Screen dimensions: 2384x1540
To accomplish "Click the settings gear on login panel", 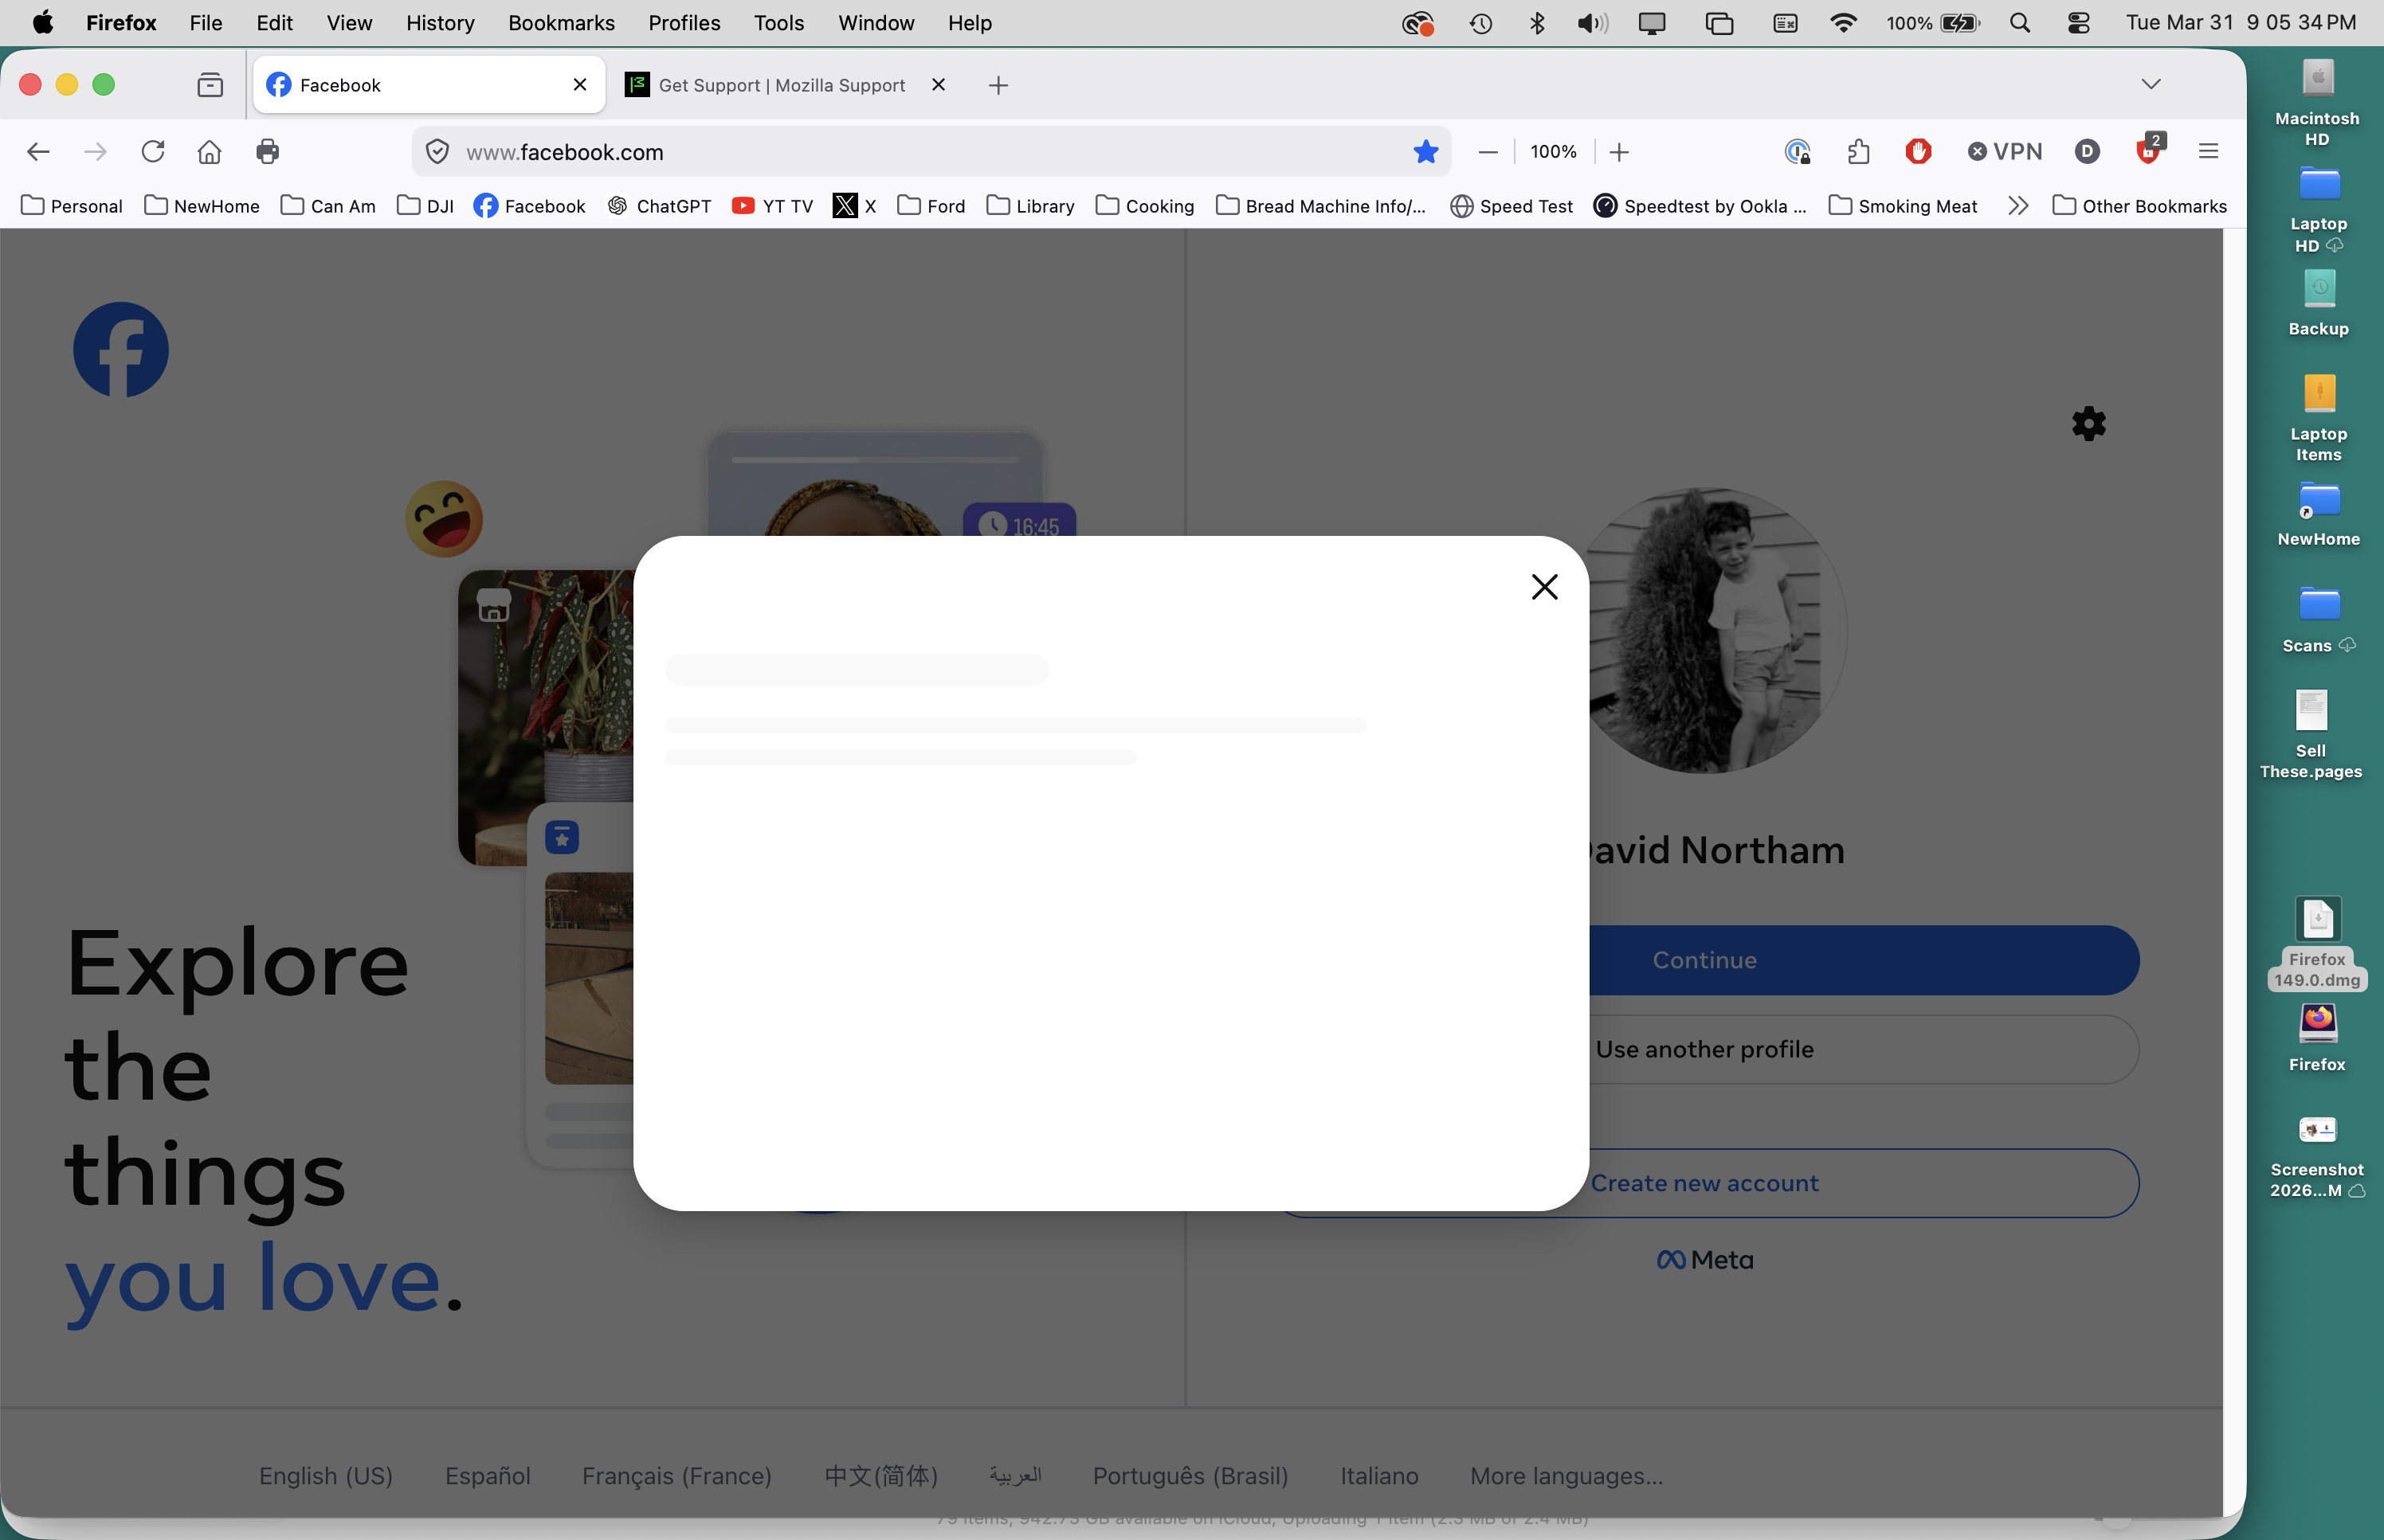I will coord(2088,424).
